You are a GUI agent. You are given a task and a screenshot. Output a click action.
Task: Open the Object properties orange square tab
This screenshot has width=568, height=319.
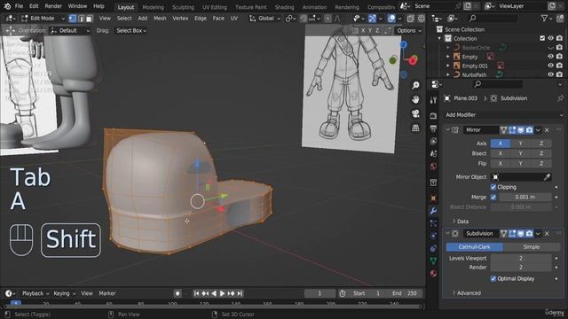tap(433, 198)
